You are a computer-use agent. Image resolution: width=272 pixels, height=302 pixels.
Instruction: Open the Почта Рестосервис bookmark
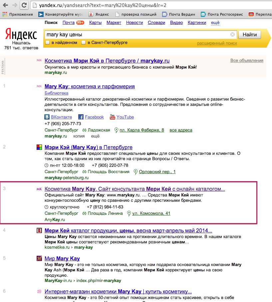(222, 14)
